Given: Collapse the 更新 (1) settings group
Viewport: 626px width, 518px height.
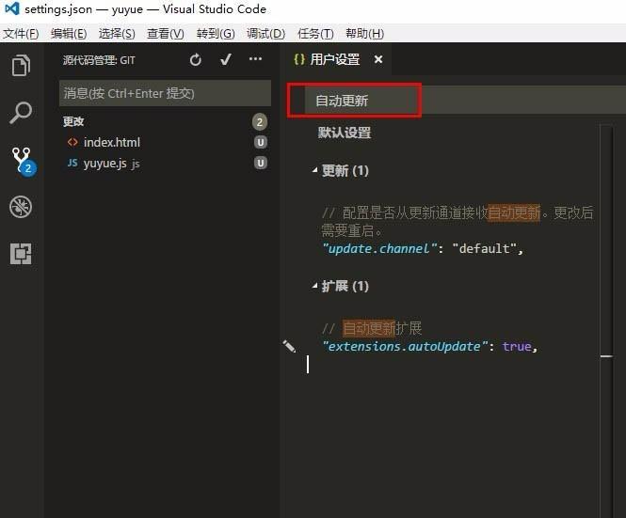Looking at the screenshot, I should (315, 170).
